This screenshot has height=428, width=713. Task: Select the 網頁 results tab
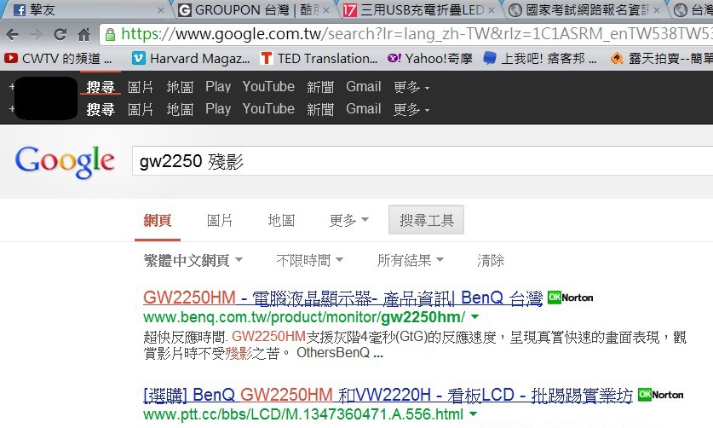(158, 221)
